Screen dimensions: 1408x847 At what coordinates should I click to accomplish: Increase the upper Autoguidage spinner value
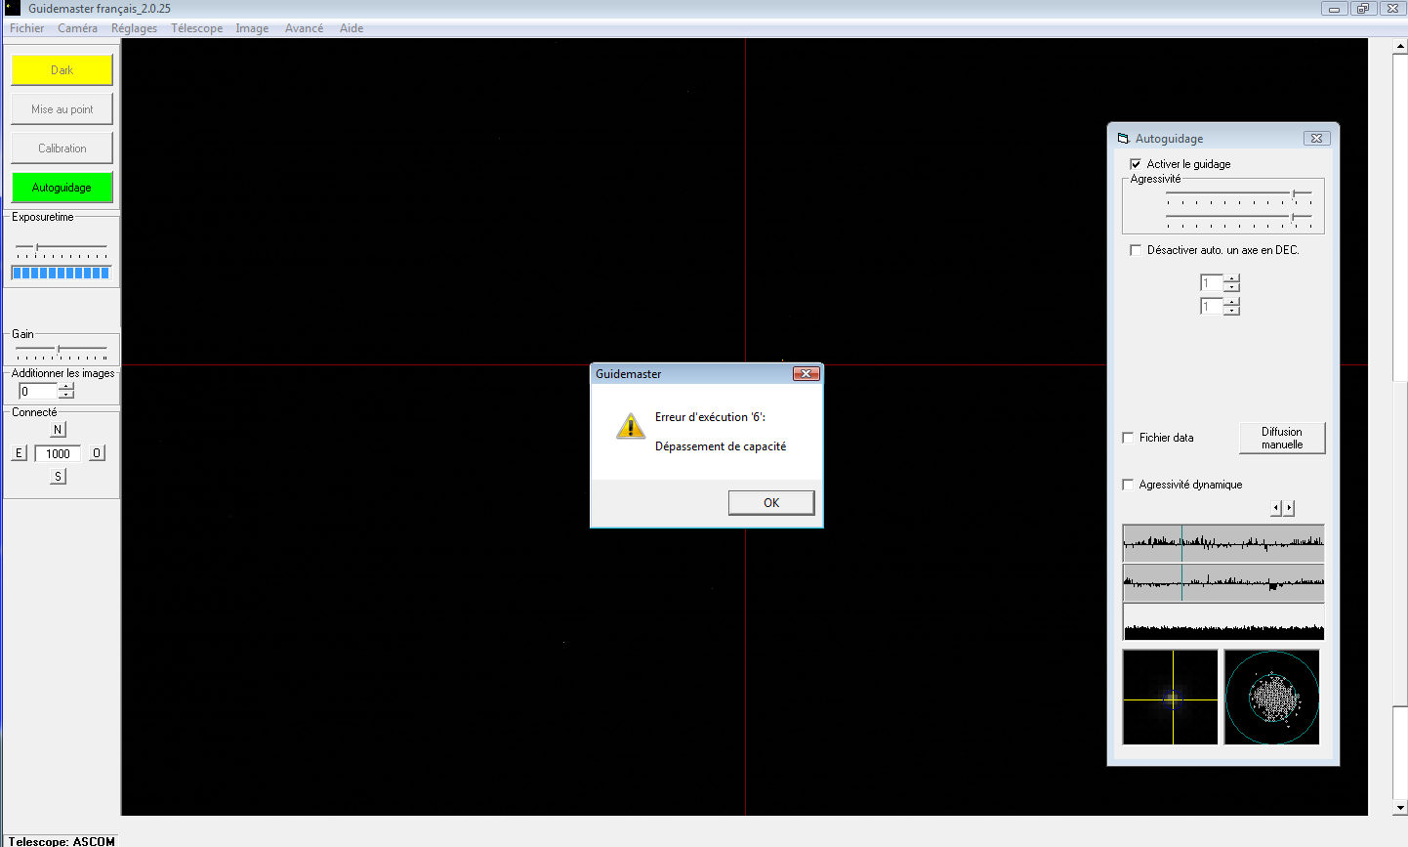point(1231,279)
